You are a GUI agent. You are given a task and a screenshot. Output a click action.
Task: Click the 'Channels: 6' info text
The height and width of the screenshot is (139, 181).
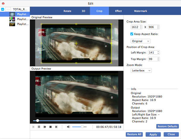[x=140, y=104]
